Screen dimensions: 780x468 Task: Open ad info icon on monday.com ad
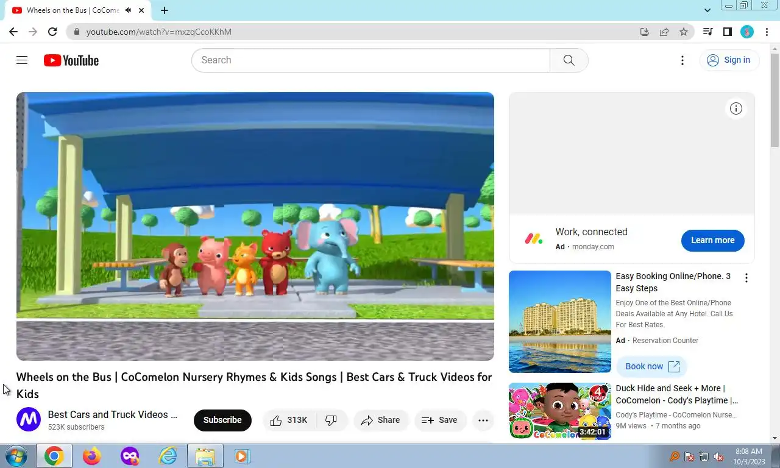click(x=736, y=108)
